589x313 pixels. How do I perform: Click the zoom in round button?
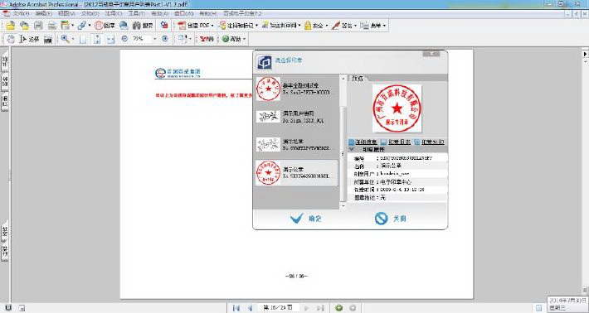[x=165, y=39]
